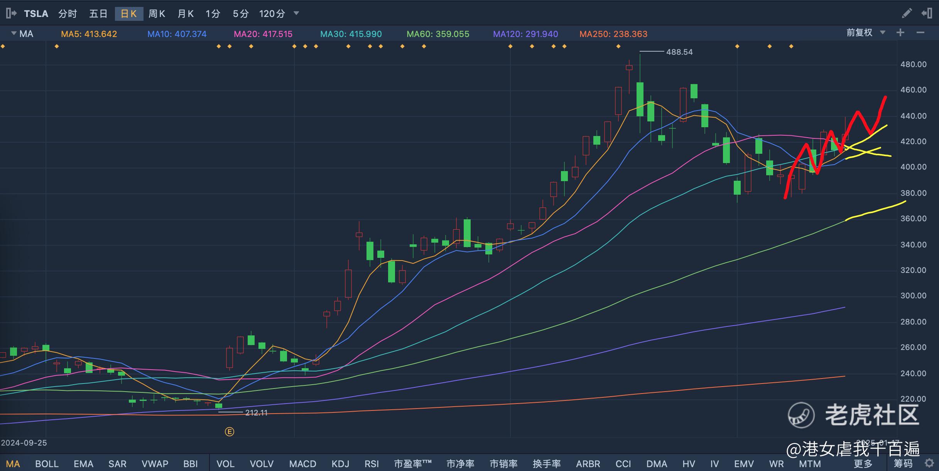This screenshot has height=471, width=939.
Task: Select the IV indicator
Action: (714, 464)
